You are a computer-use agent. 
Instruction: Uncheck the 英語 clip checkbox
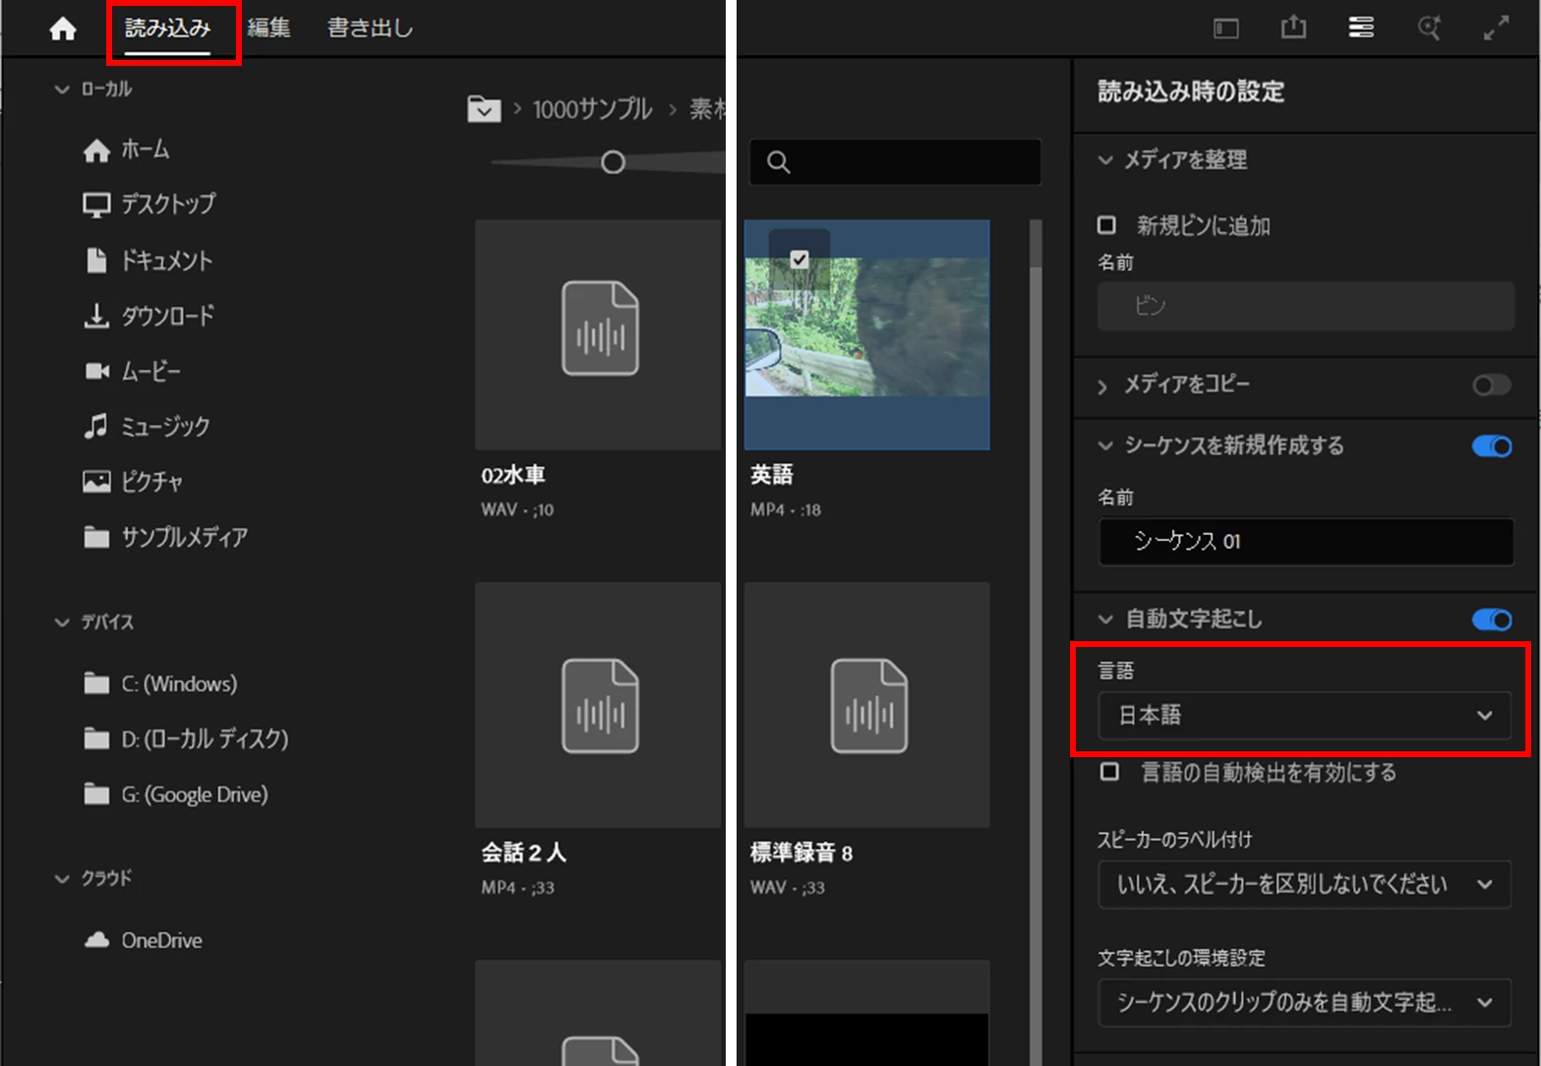coord(800,260)
